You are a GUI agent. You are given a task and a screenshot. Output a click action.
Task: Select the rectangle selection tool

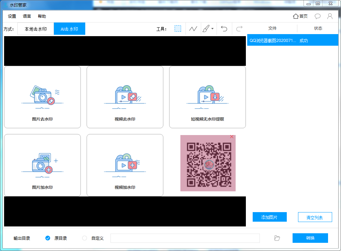pos(178,29)
